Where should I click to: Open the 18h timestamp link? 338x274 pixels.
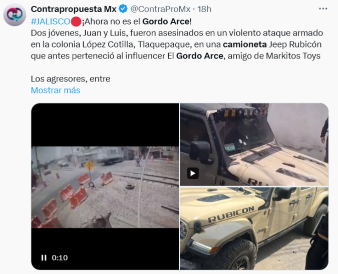[204, 9]
